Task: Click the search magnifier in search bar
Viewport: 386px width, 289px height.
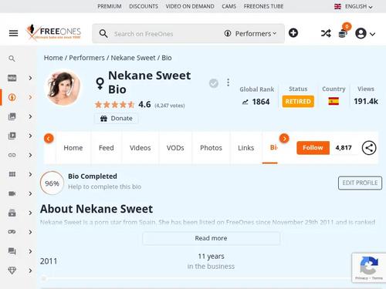Action: 103,34
